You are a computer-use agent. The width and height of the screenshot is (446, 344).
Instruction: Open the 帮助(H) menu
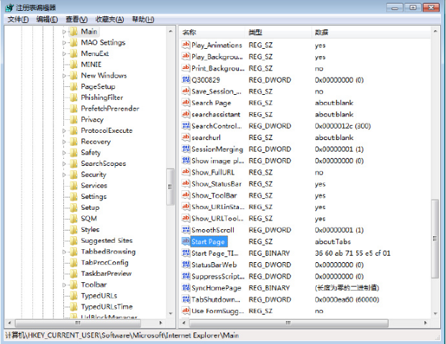point(143,19)
